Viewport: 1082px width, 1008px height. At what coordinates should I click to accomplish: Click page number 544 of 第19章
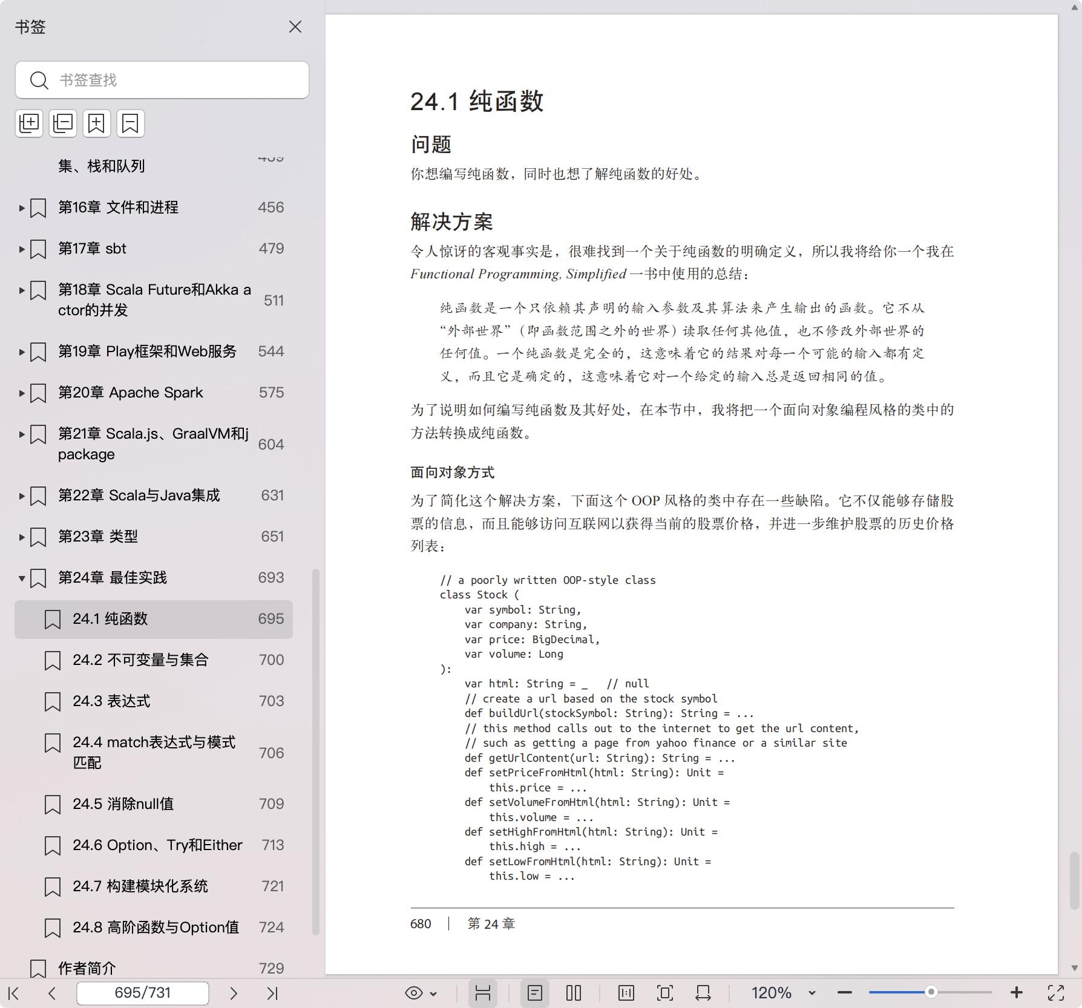click(270, 352)
